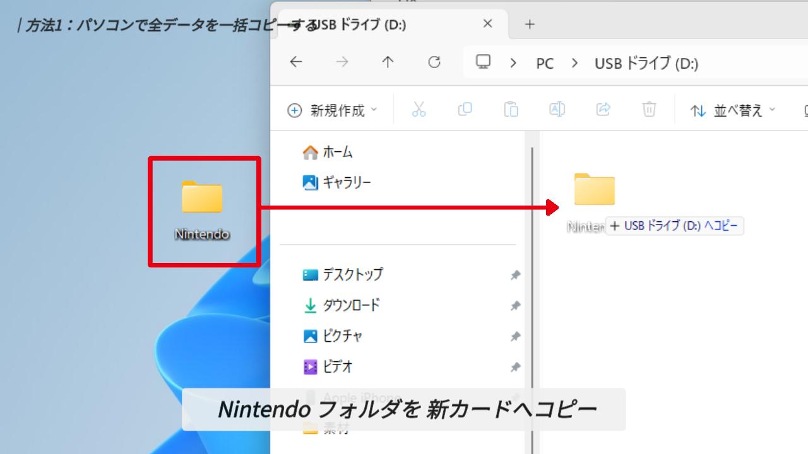Click the Delete trash icon
Screen dimensions: 808x454
649,110
